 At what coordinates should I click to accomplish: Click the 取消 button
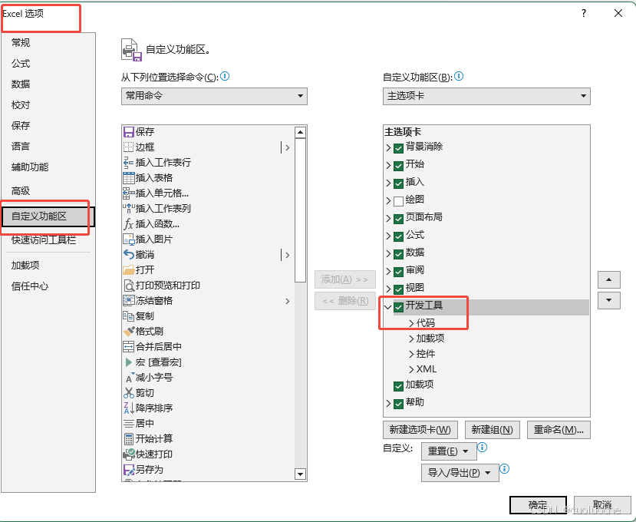pyautogui.click(x=602, y=505)
